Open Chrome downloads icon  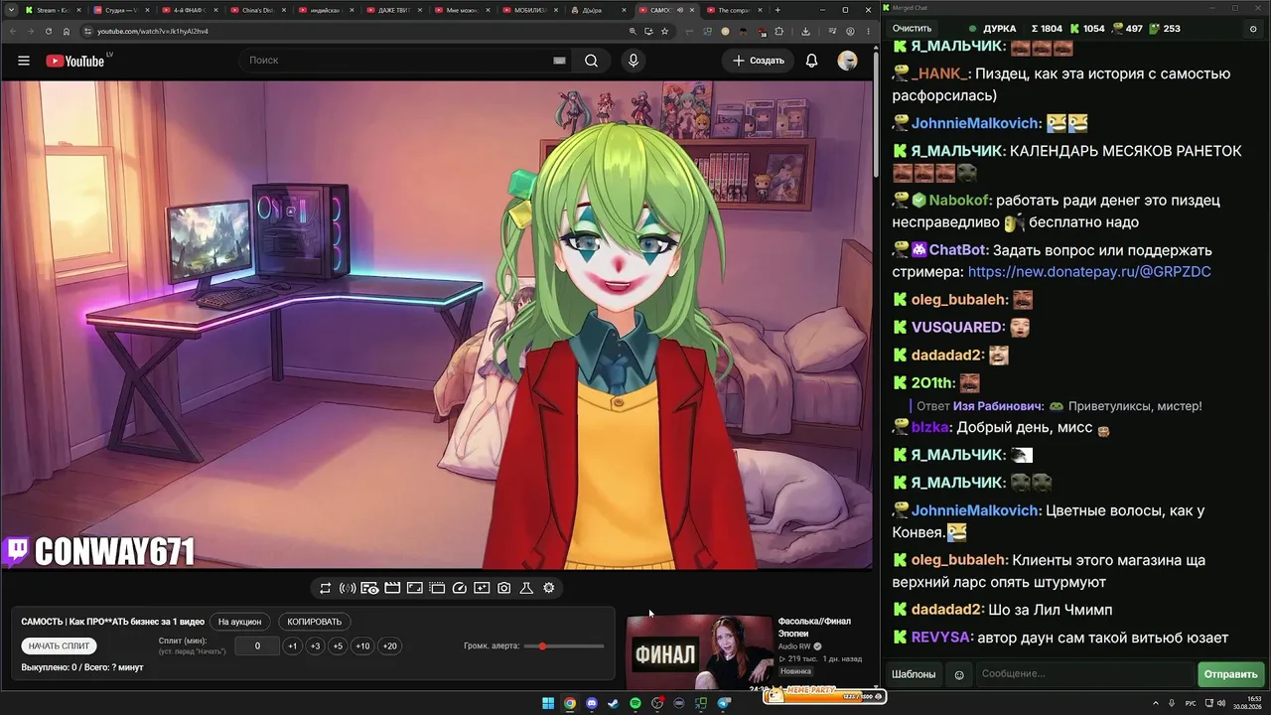805,31
